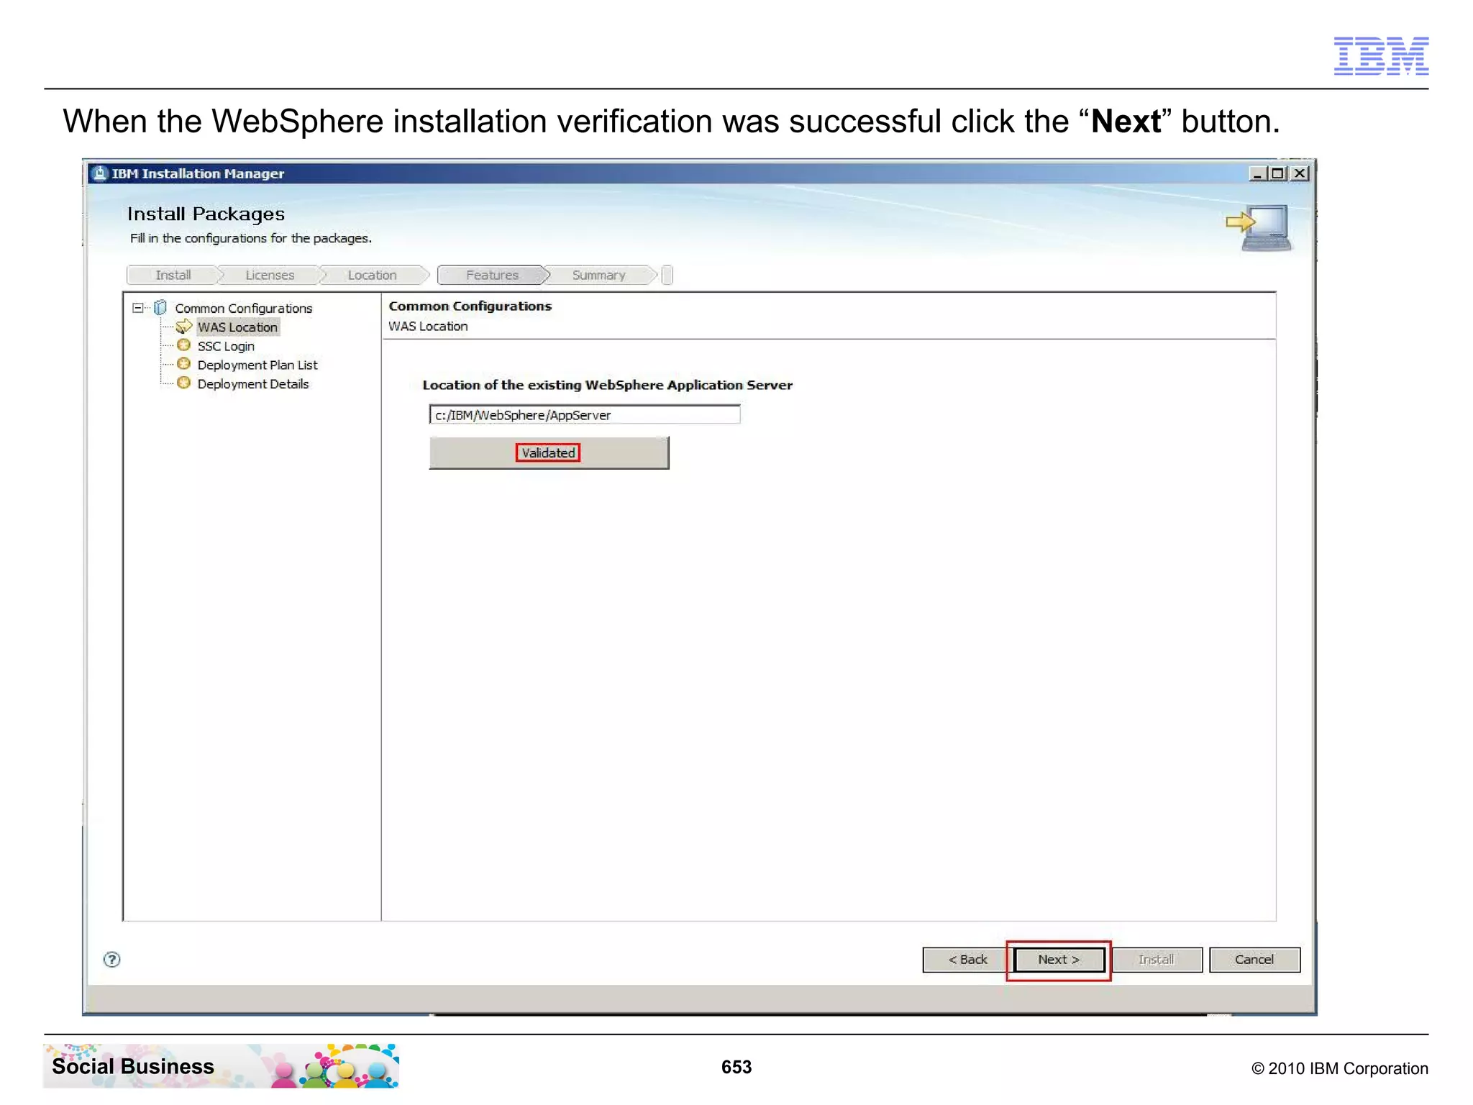
Task: Select Deployment Details tree item
Action: point(253,384)
